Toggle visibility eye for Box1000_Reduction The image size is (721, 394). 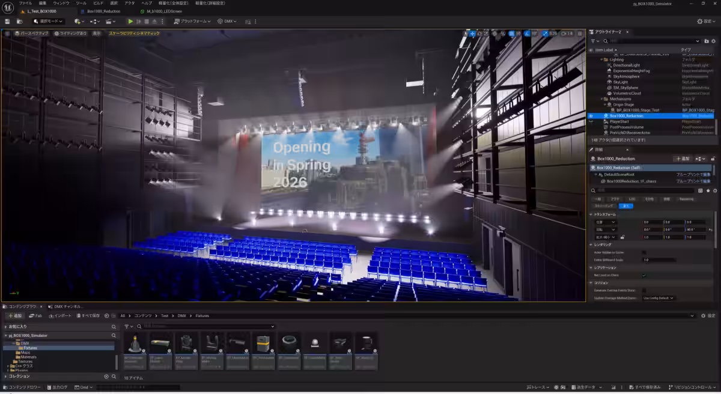click(591, 116)
